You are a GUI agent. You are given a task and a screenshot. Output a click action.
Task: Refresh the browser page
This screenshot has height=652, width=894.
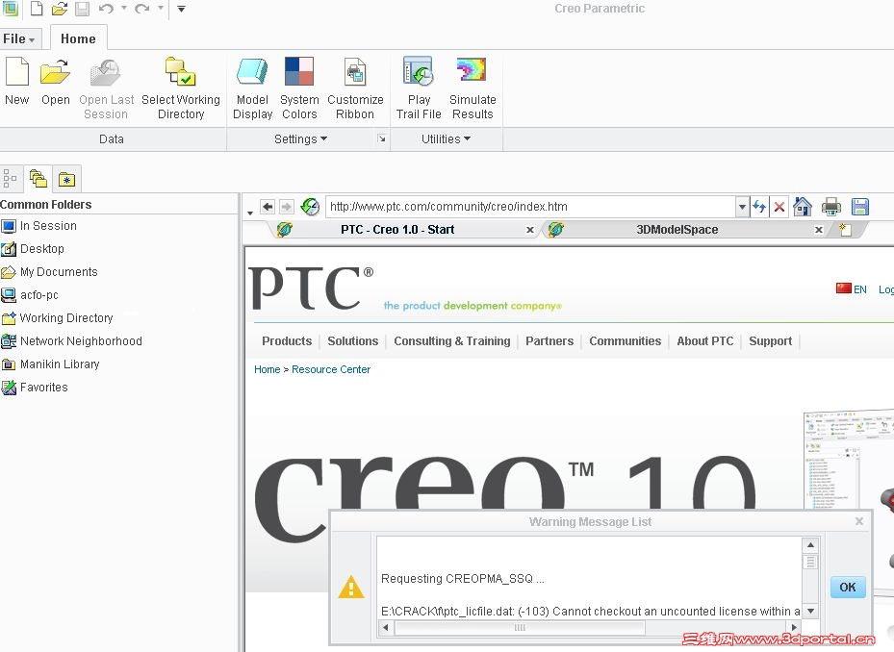point(759,207)
